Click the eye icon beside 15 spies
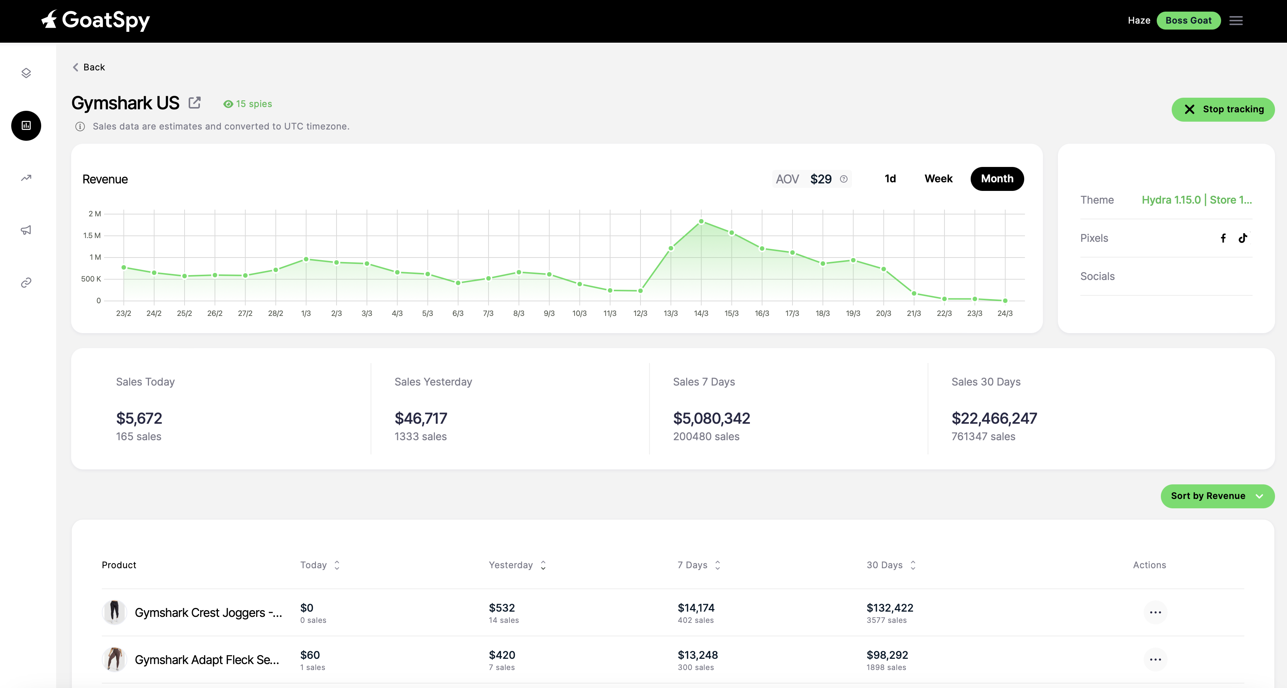The height and width of the screenshot is (688, 1287). coord(228,104)
